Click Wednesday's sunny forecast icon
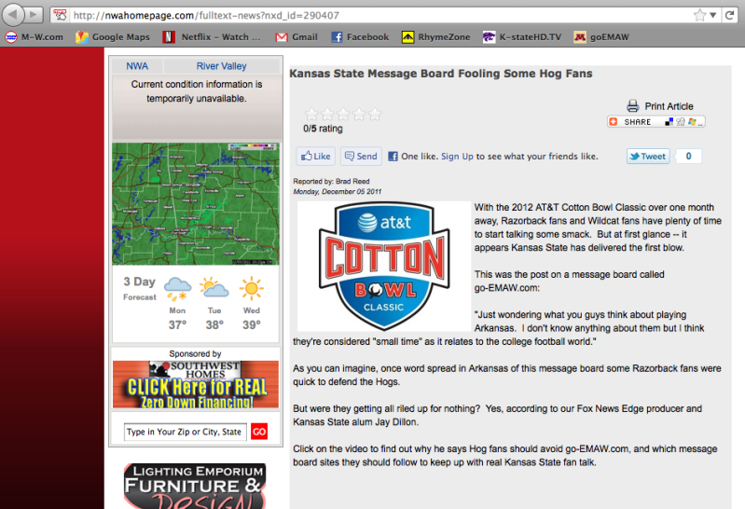745x509 pixels. click(252, 288)
